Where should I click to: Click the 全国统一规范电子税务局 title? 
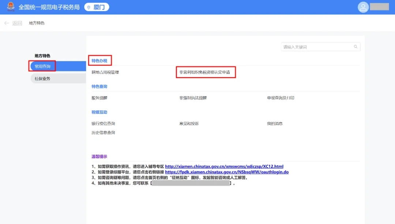pyautogui.click(x=49, y=7)
